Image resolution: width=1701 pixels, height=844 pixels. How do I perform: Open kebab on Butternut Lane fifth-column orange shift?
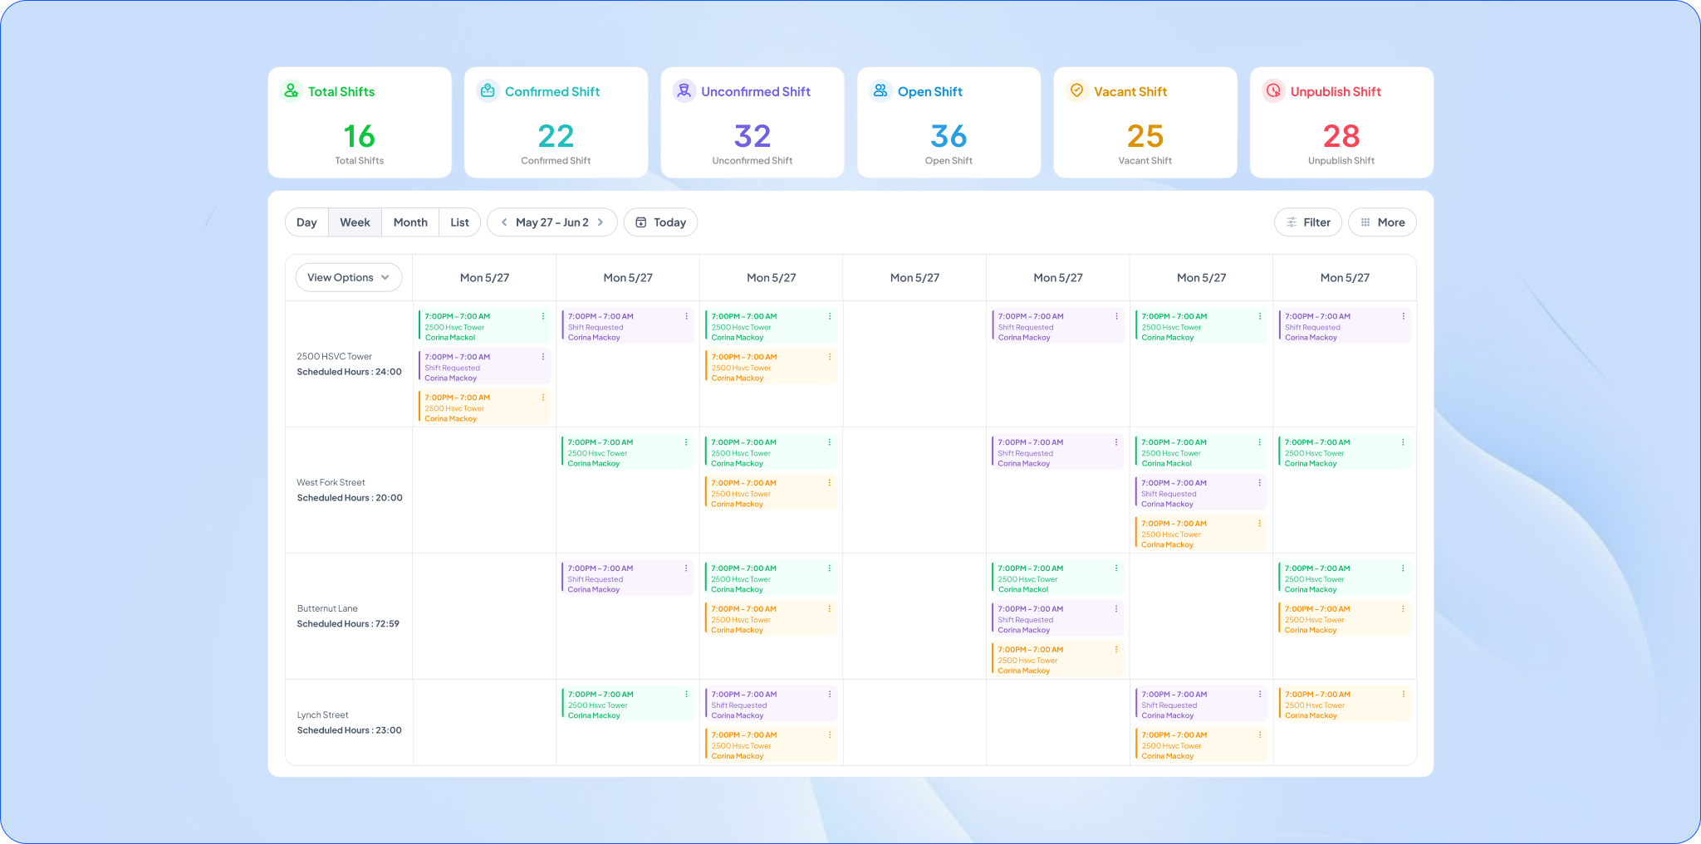coord(1116,650)
